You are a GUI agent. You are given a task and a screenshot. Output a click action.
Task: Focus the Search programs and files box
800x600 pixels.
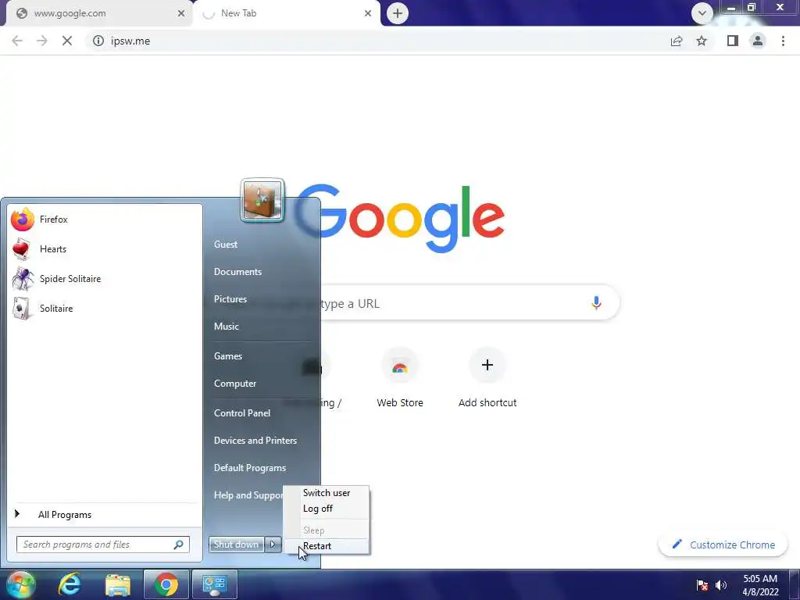click(103, 545)
